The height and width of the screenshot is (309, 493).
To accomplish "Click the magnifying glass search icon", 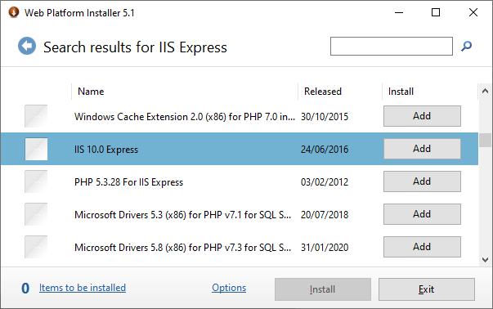I will point(466,47).
